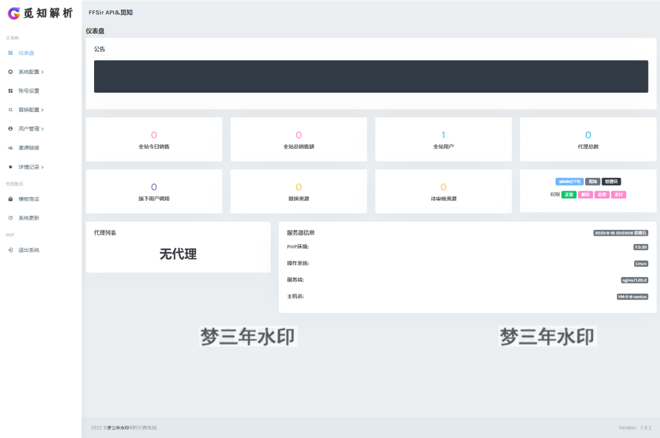
Task: Click the Linux operating system badge
Action: [641, 263]
